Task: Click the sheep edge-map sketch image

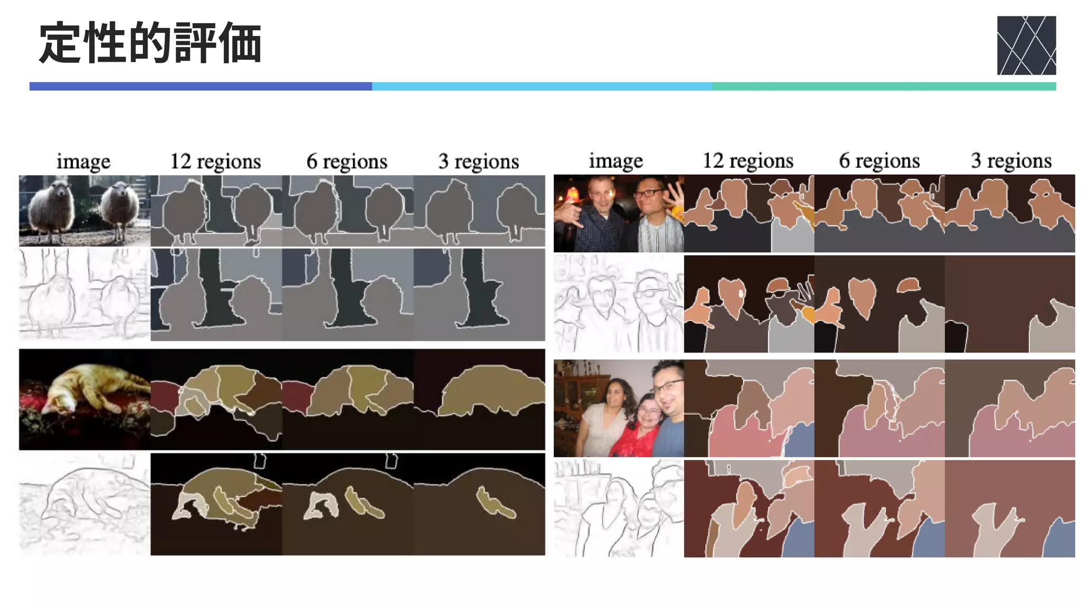Action: pyautogui.click(x=84, y=294)
